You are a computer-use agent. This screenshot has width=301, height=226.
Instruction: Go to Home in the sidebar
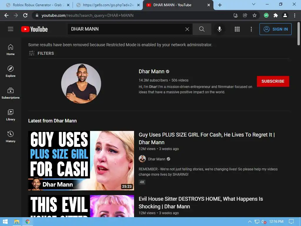(x=11, y=49)
